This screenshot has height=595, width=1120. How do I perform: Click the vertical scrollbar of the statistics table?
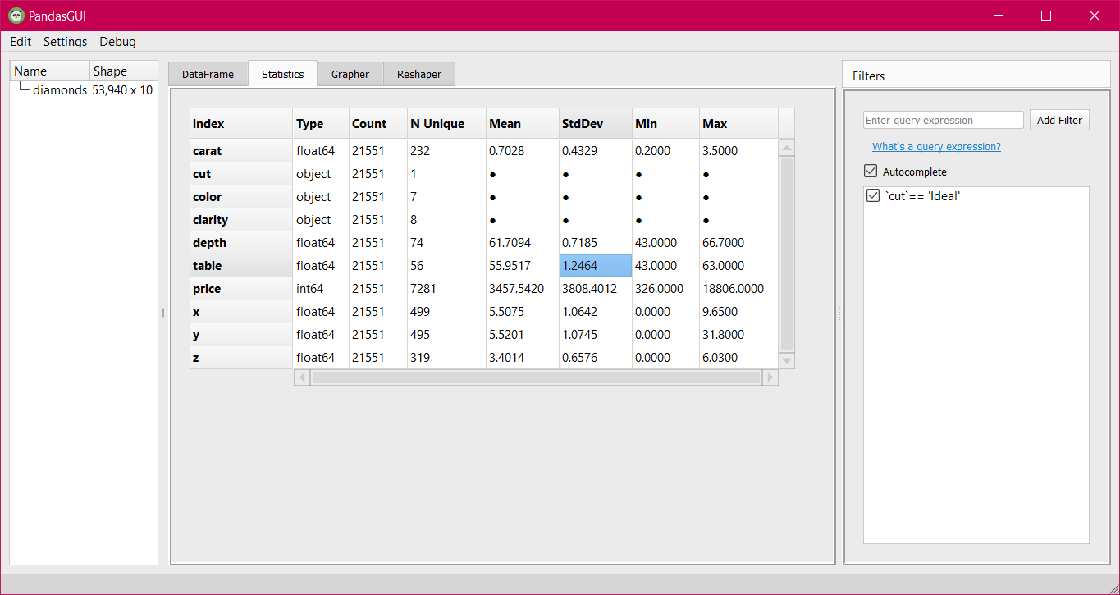click(x=786, y=254)
